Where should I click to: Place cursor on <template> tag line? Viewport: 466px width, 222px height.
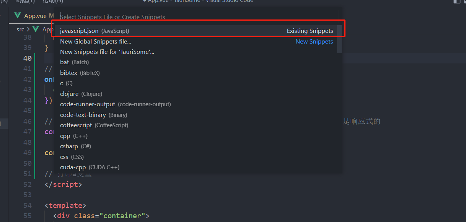click(x=65, y=205)
